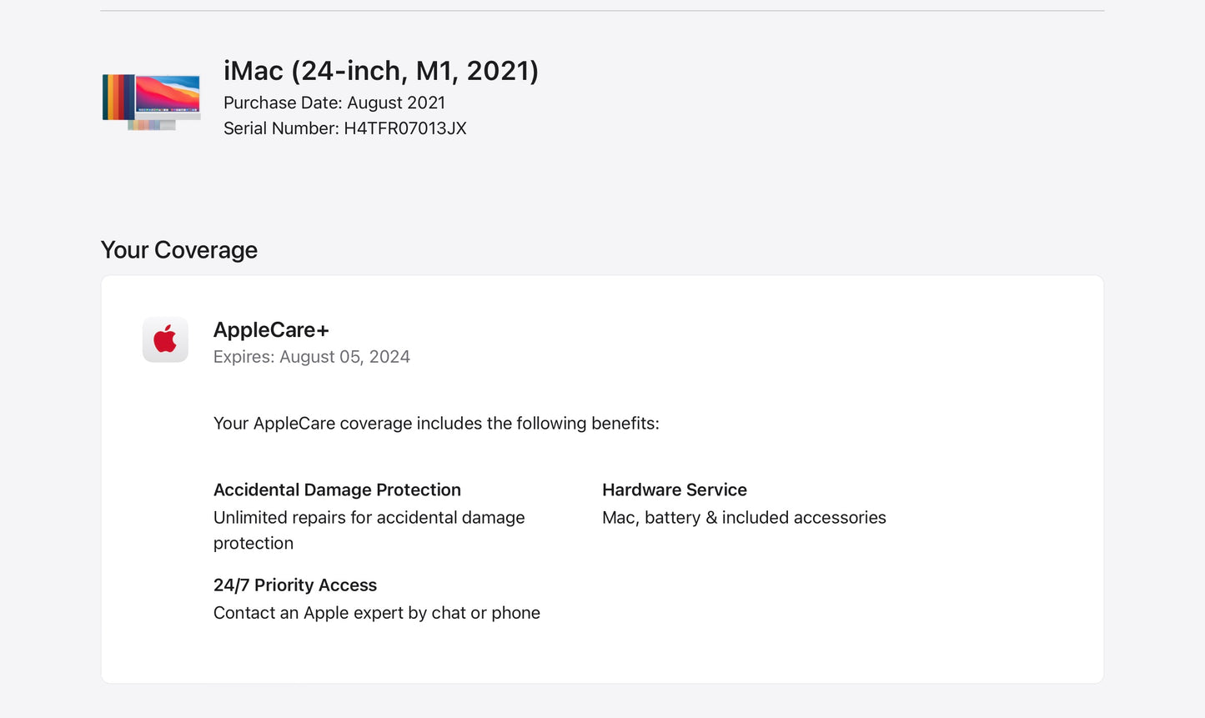Screen dimensions: 1205x718
Task: Click the iMac front display in product image
Action: pos(168,94)
